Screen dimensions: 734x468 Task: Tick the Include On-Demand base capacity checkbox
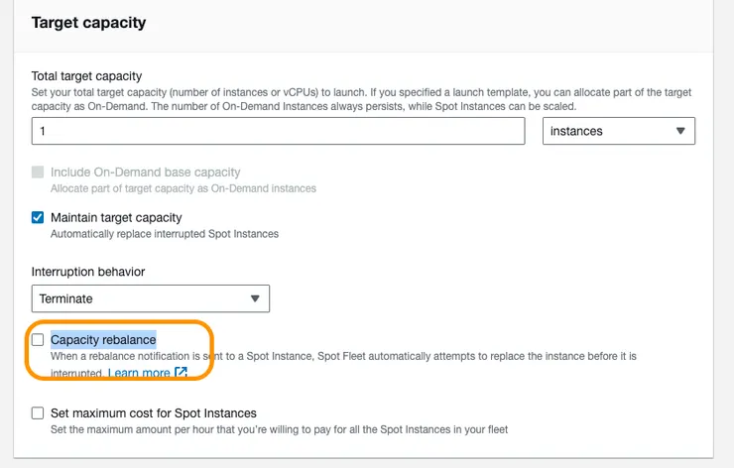click(x=38, y=173)
